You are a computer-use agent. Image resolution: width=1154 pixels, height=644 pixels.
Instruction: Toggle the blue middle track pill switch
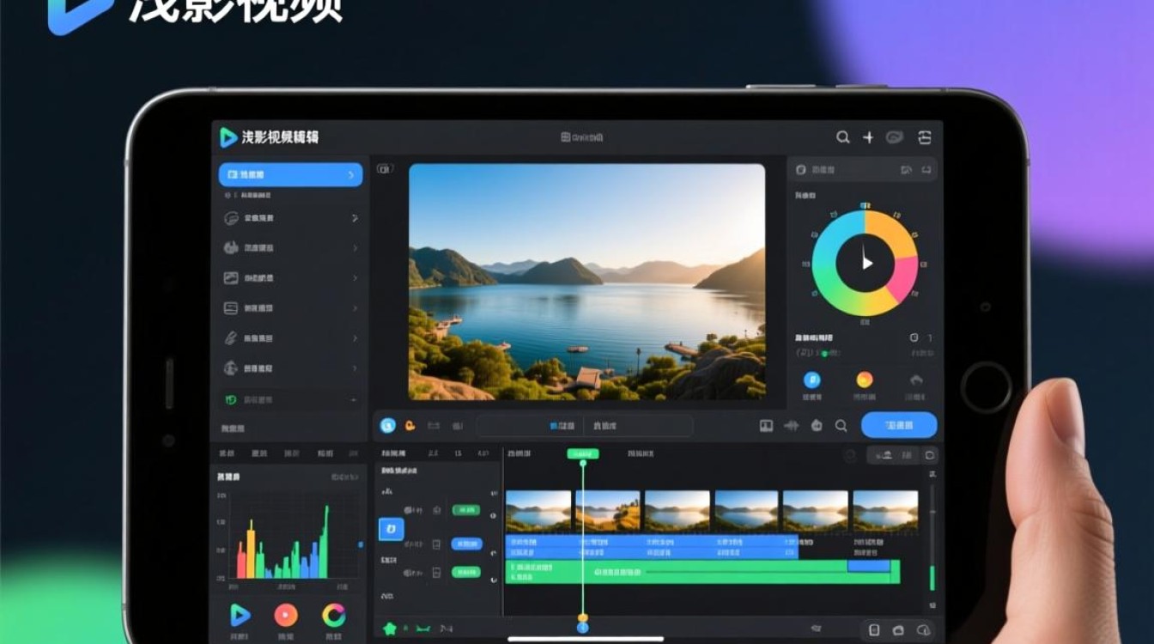point(466,544)
